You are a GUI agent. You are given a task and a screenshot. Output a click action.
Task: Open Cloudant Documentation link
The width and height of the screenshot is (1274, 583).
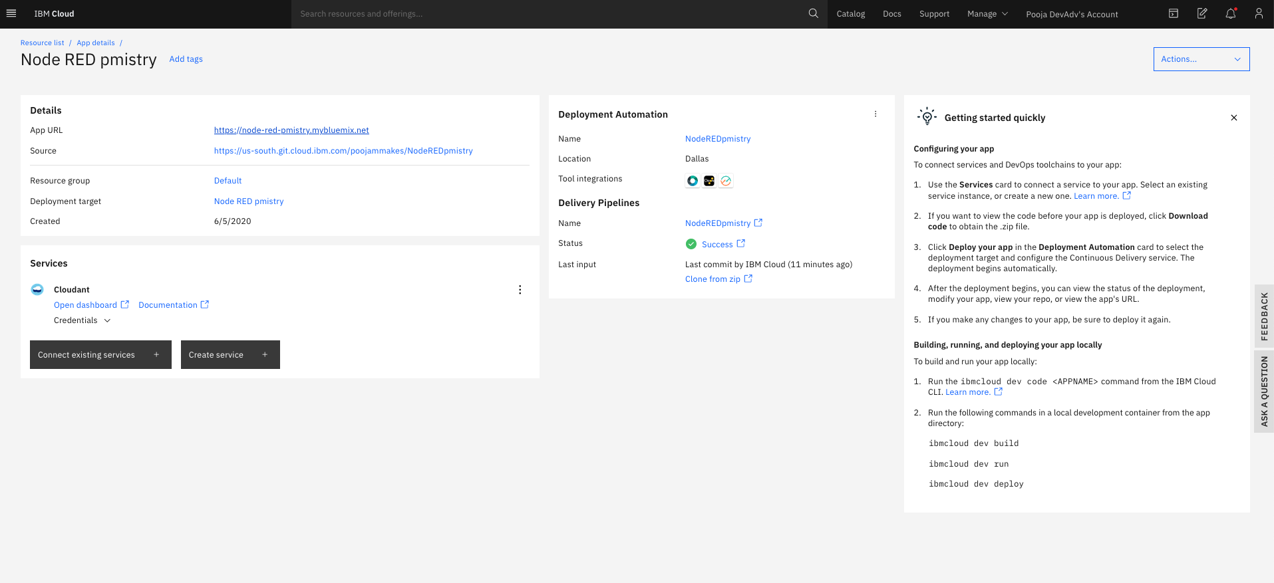[168, 305]
